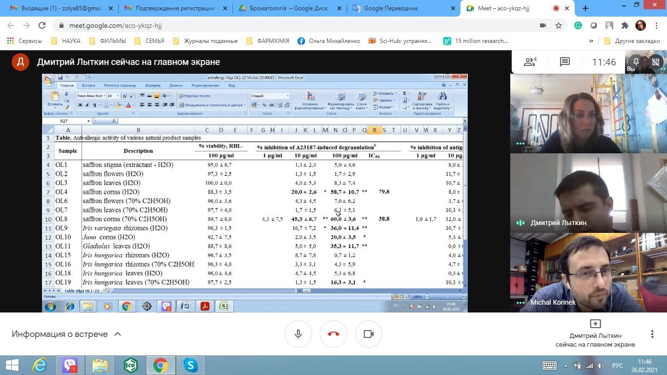667x375 pixels.
Task: Mute the microphone in Meet
Action: [298, 334]
